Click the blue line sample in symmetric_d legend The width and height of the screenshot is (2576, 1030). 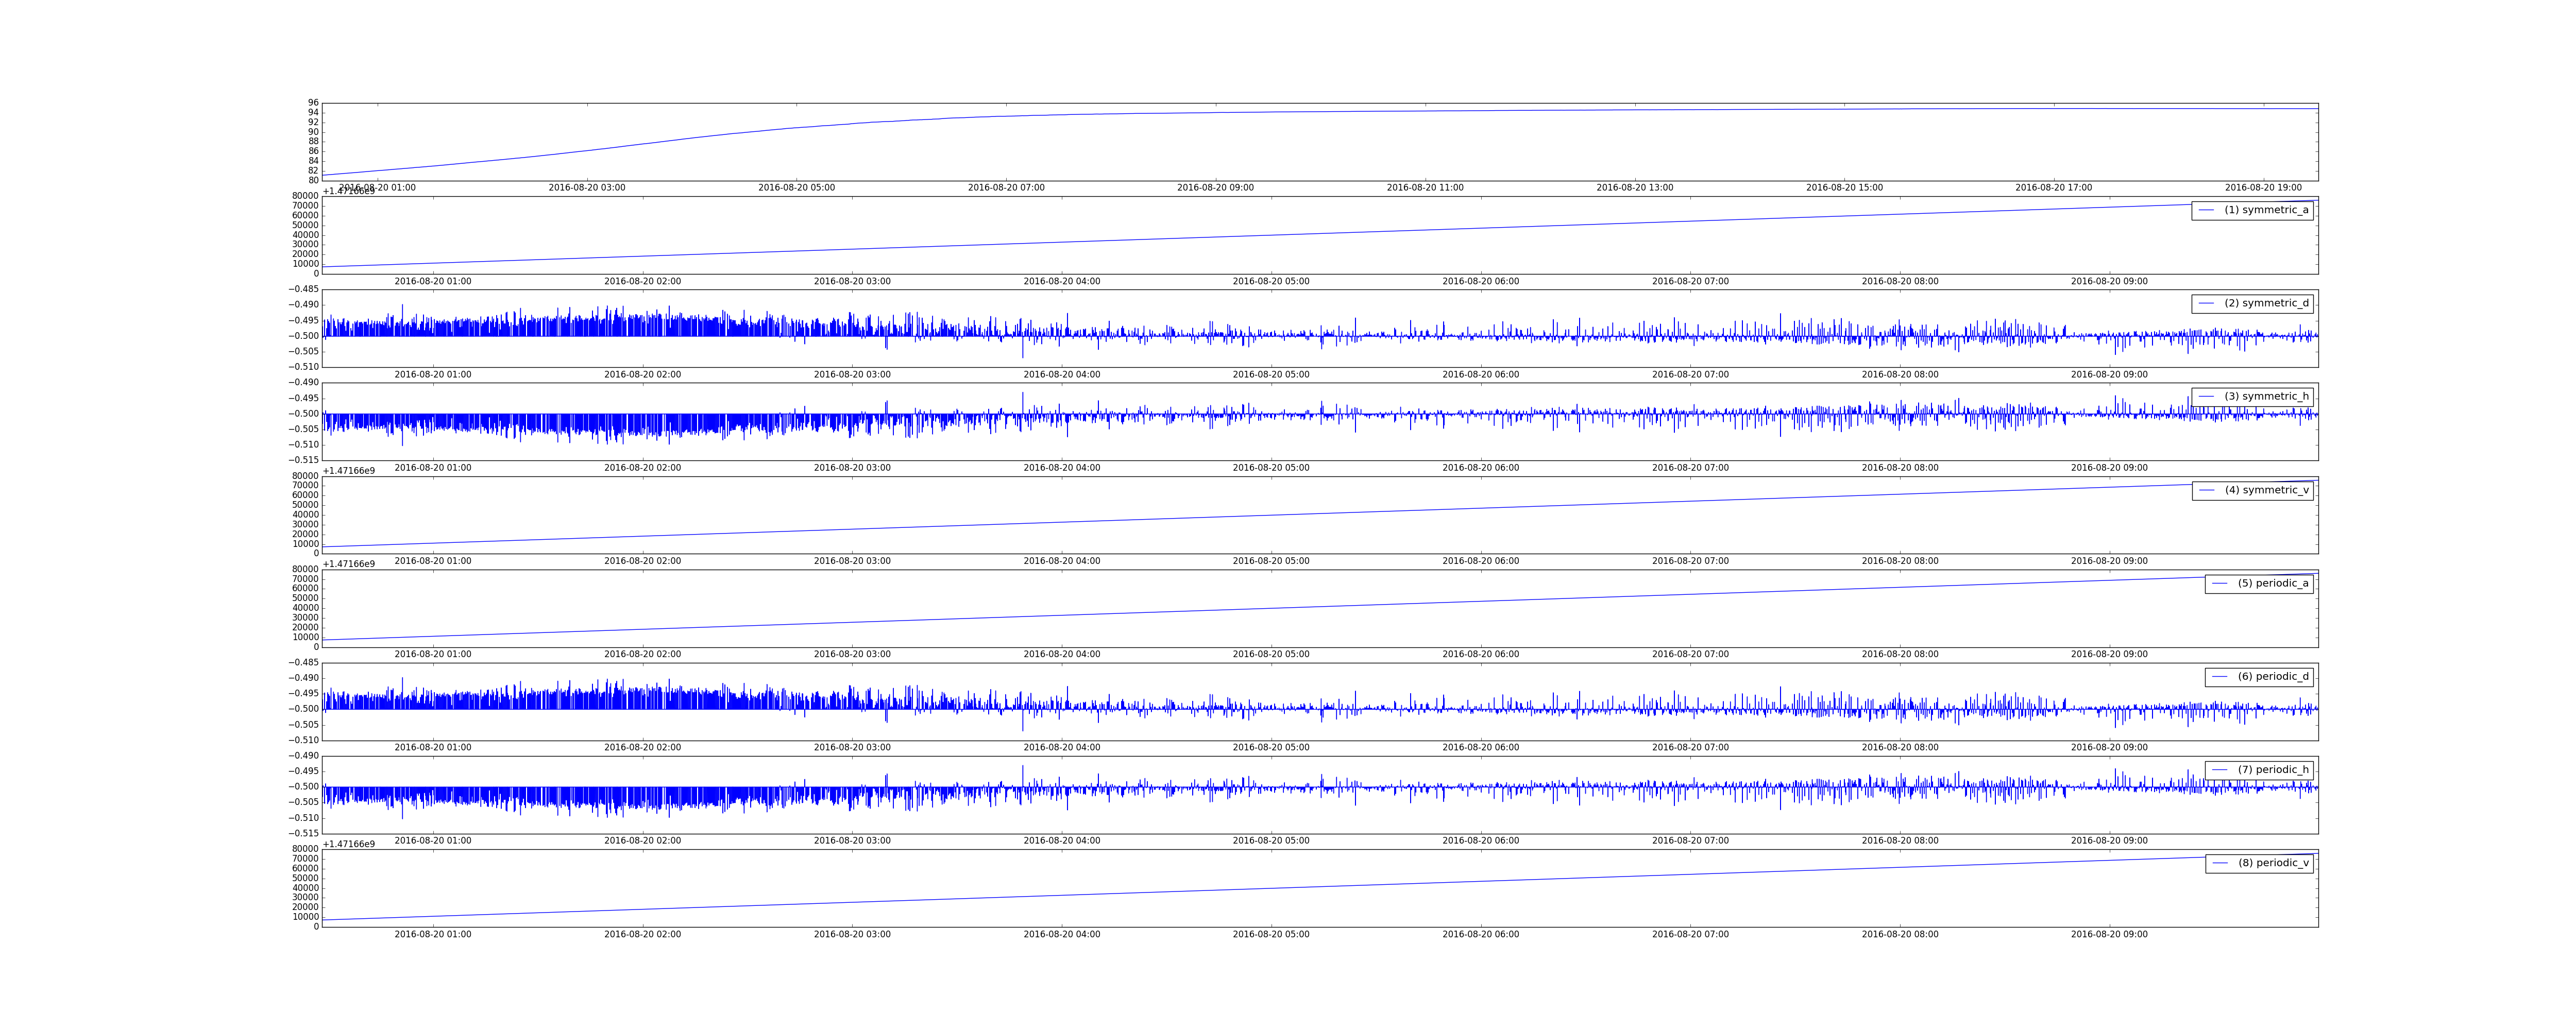point(2206,303)
